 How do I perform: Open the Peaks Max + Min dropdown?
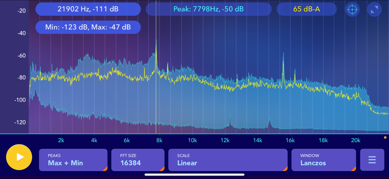(x=73, y=160)
